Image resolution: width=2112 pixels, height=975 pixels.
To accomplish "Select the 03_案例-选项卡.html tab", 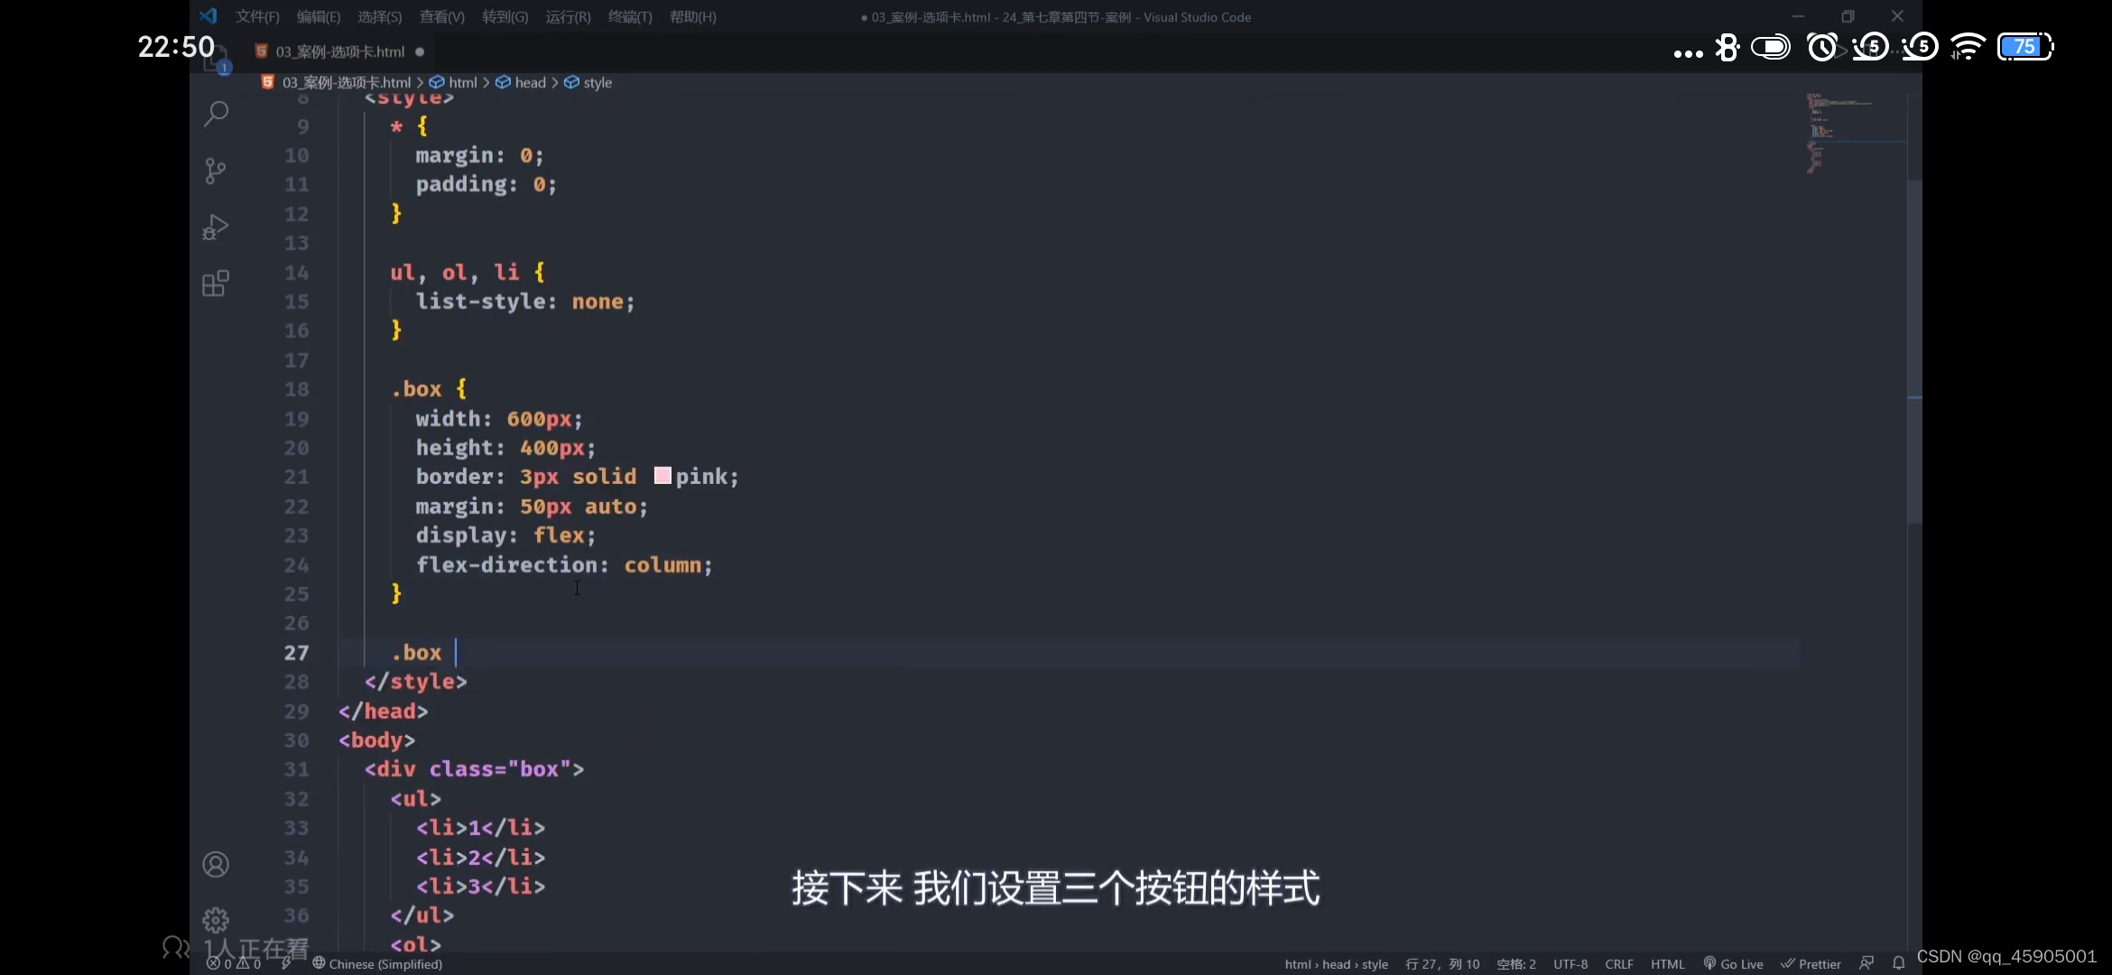I will point(336,51).
